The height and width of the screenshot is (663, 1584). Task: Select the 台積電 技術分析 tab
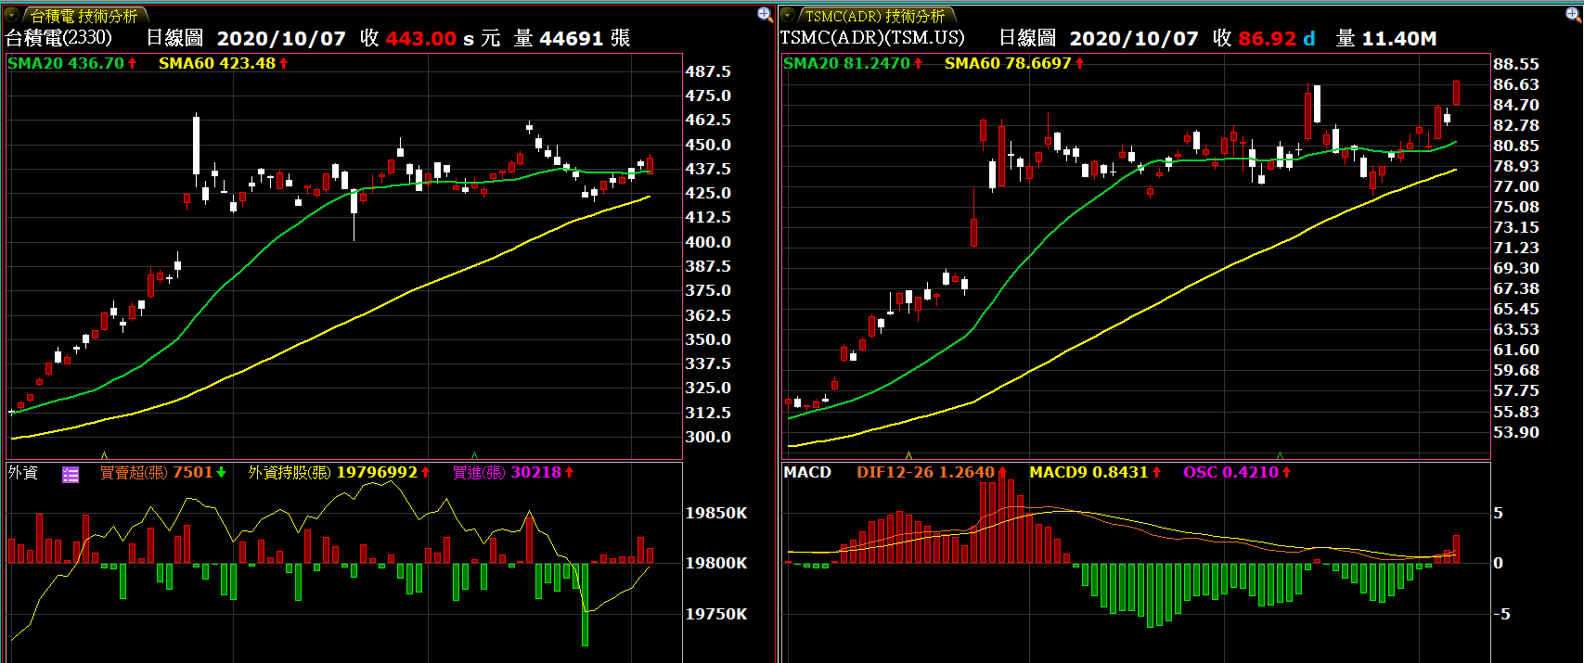(x=84, y=16)
